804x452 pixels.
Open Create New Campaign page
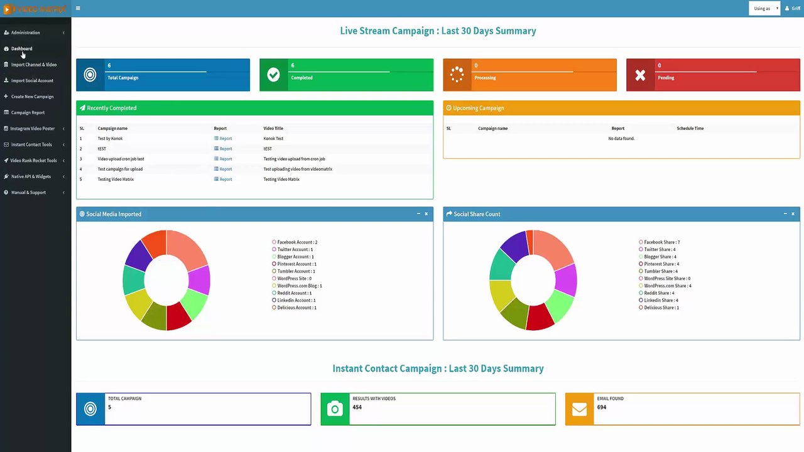[x=35, y=97]
